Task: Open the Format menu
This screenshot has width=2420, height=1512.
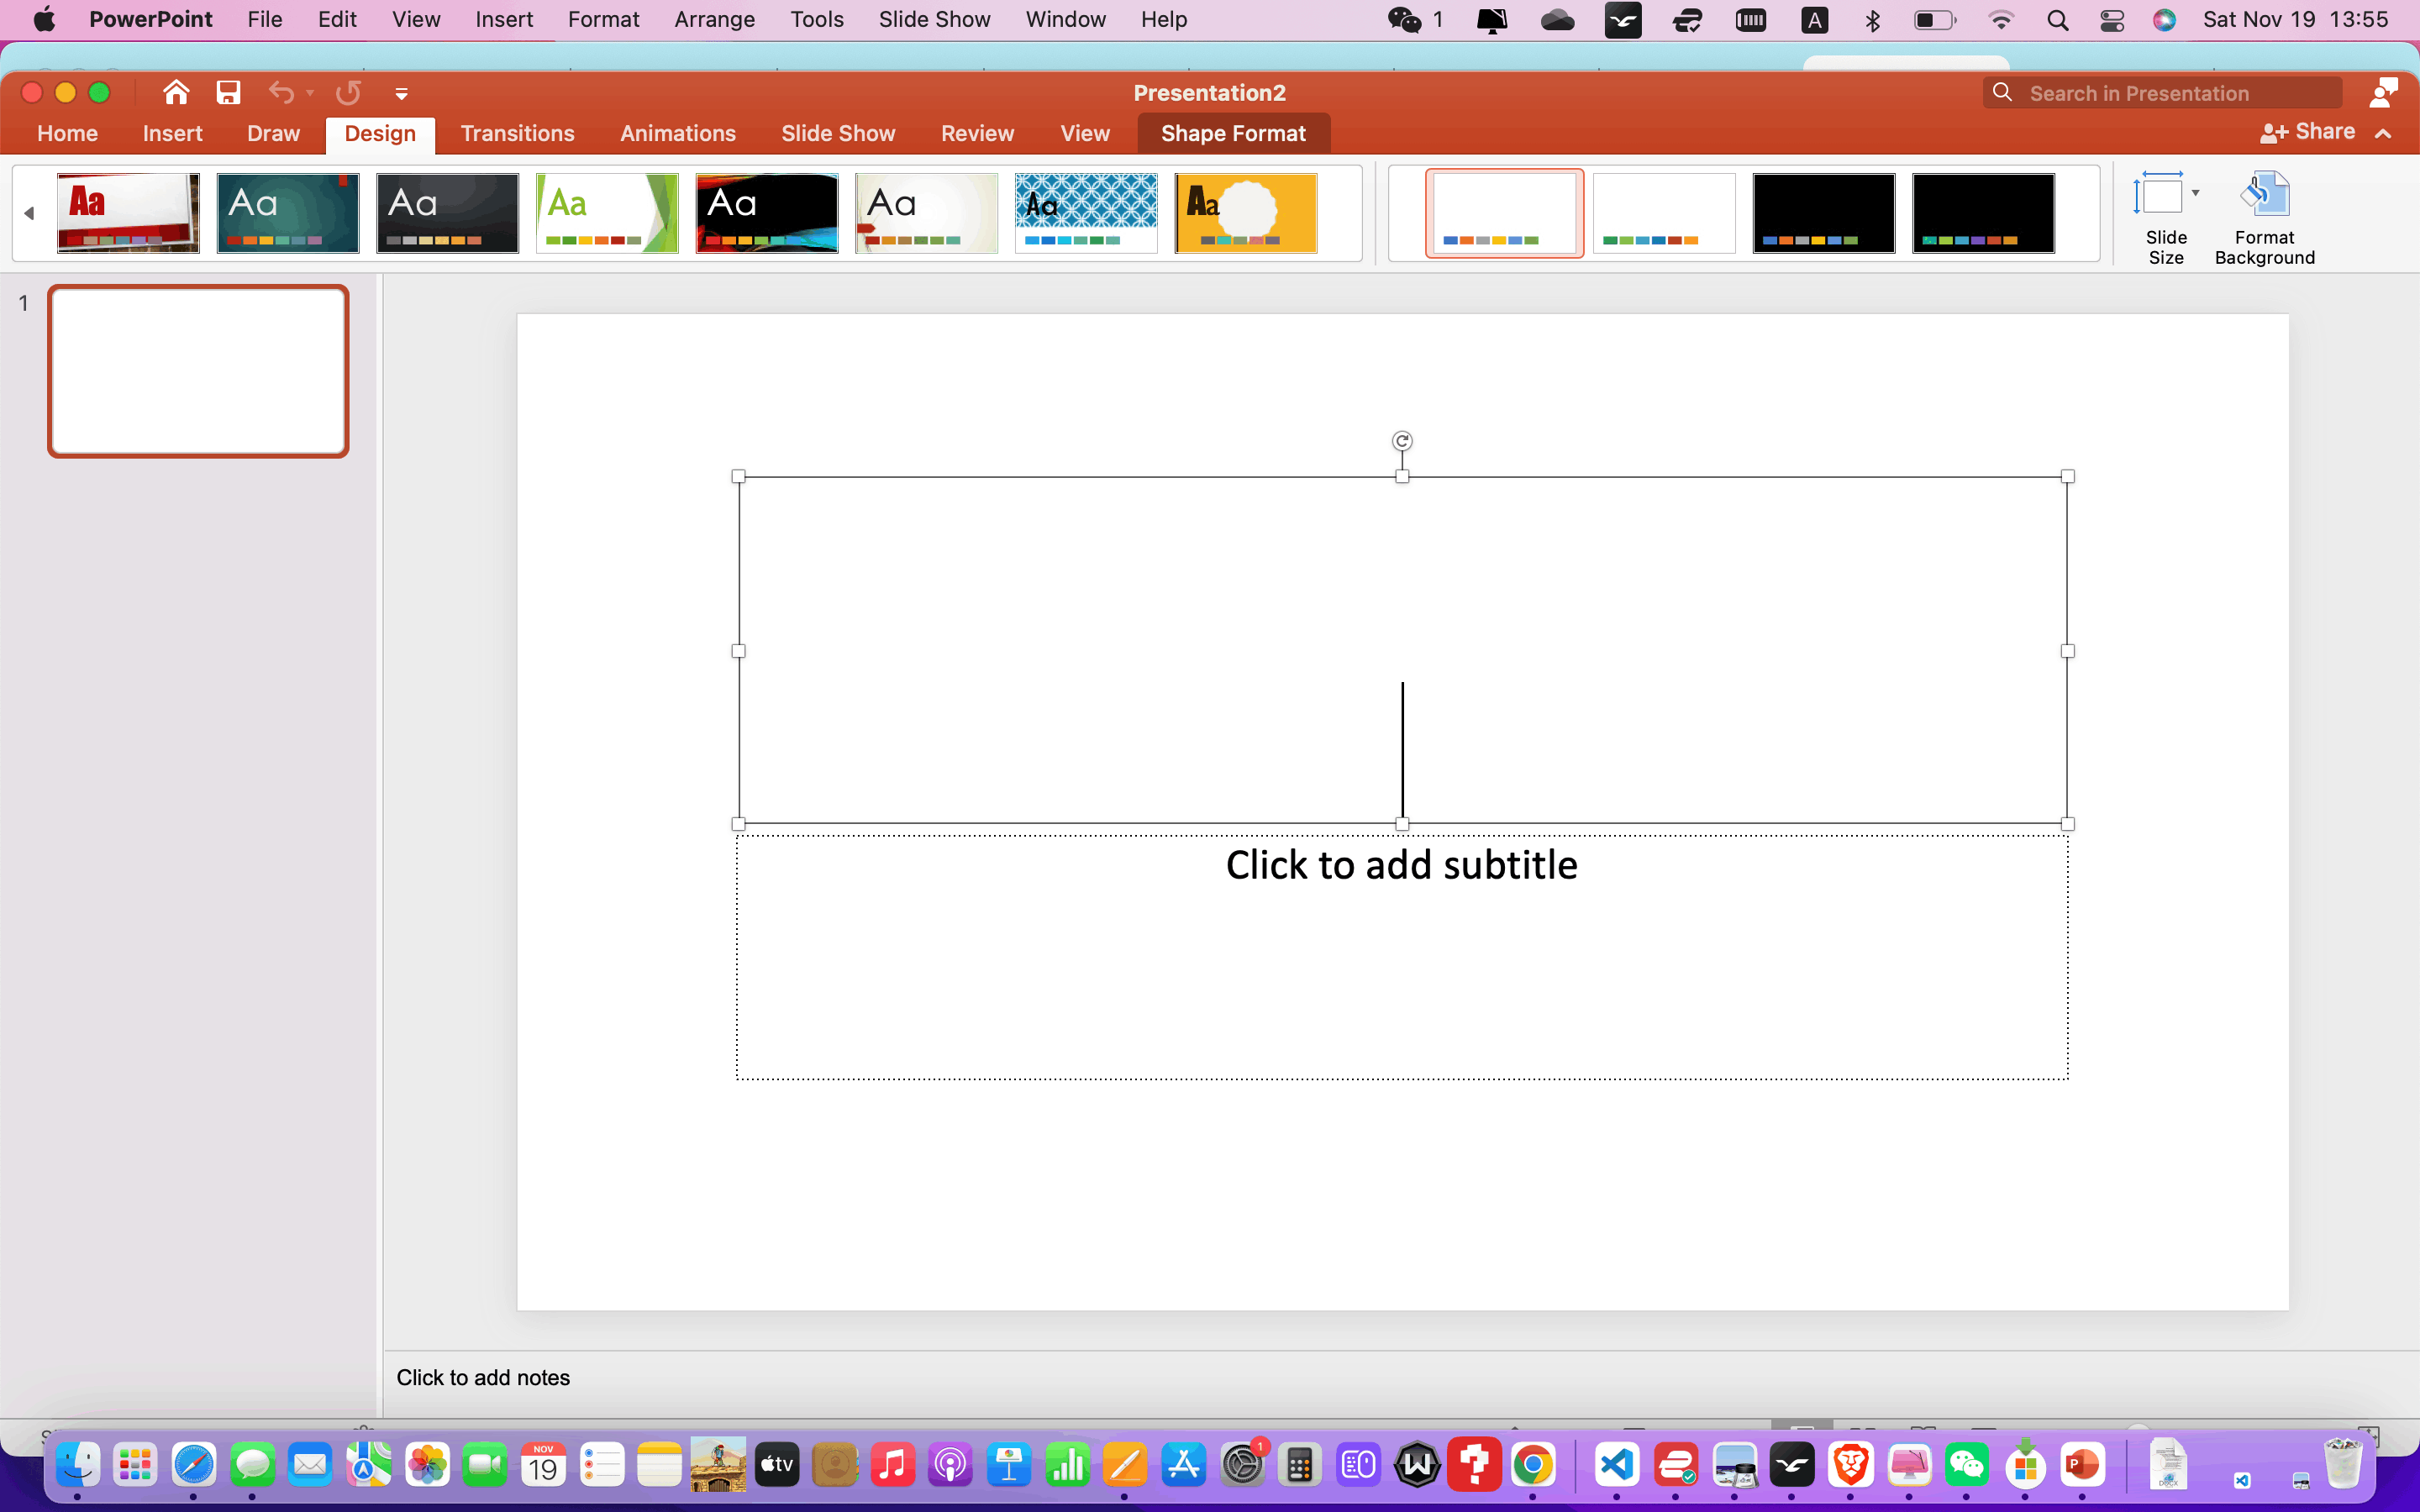Action: (x=603, y=19)
